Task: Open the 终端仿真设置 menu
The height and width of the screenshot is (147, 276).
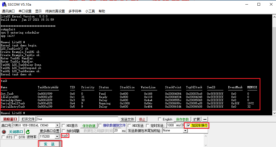Action: [55, 11]
